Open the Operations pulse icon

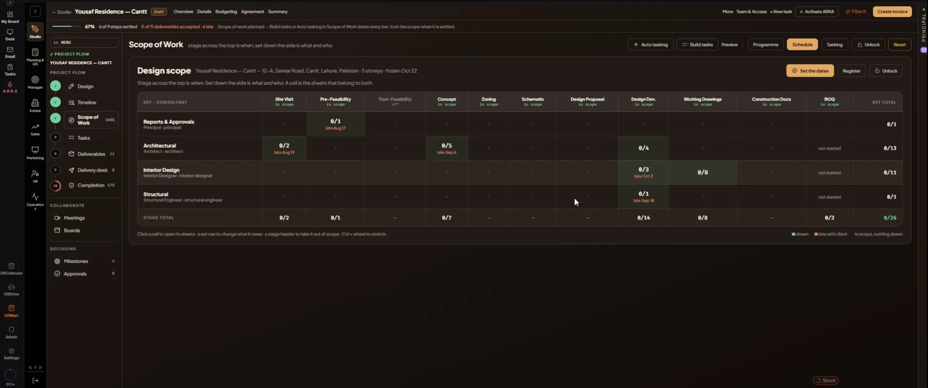click(35, 201)
